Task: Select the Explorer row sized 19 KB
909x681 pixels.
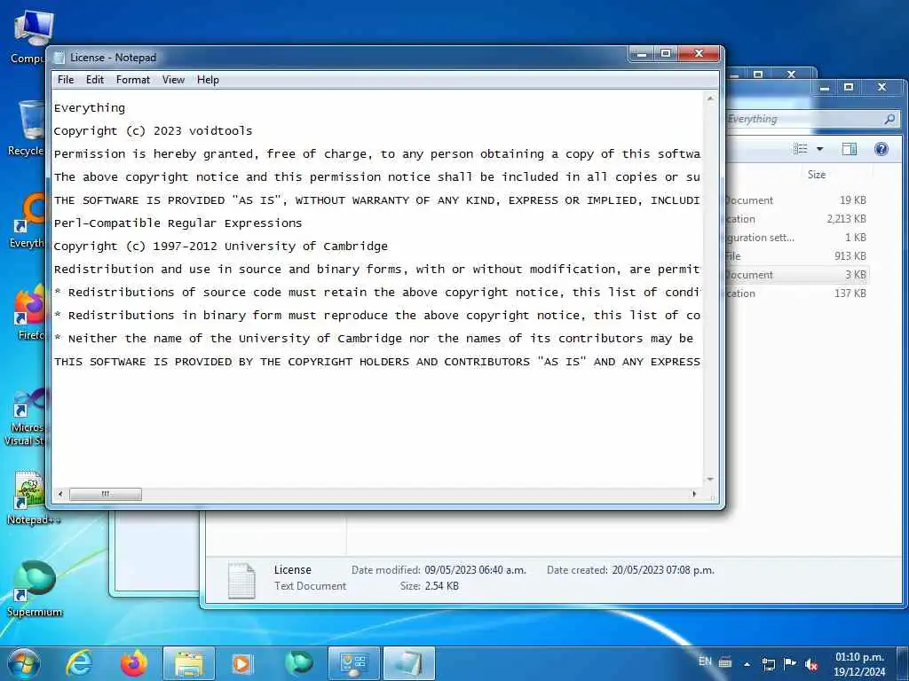Action: click(796, 200)
